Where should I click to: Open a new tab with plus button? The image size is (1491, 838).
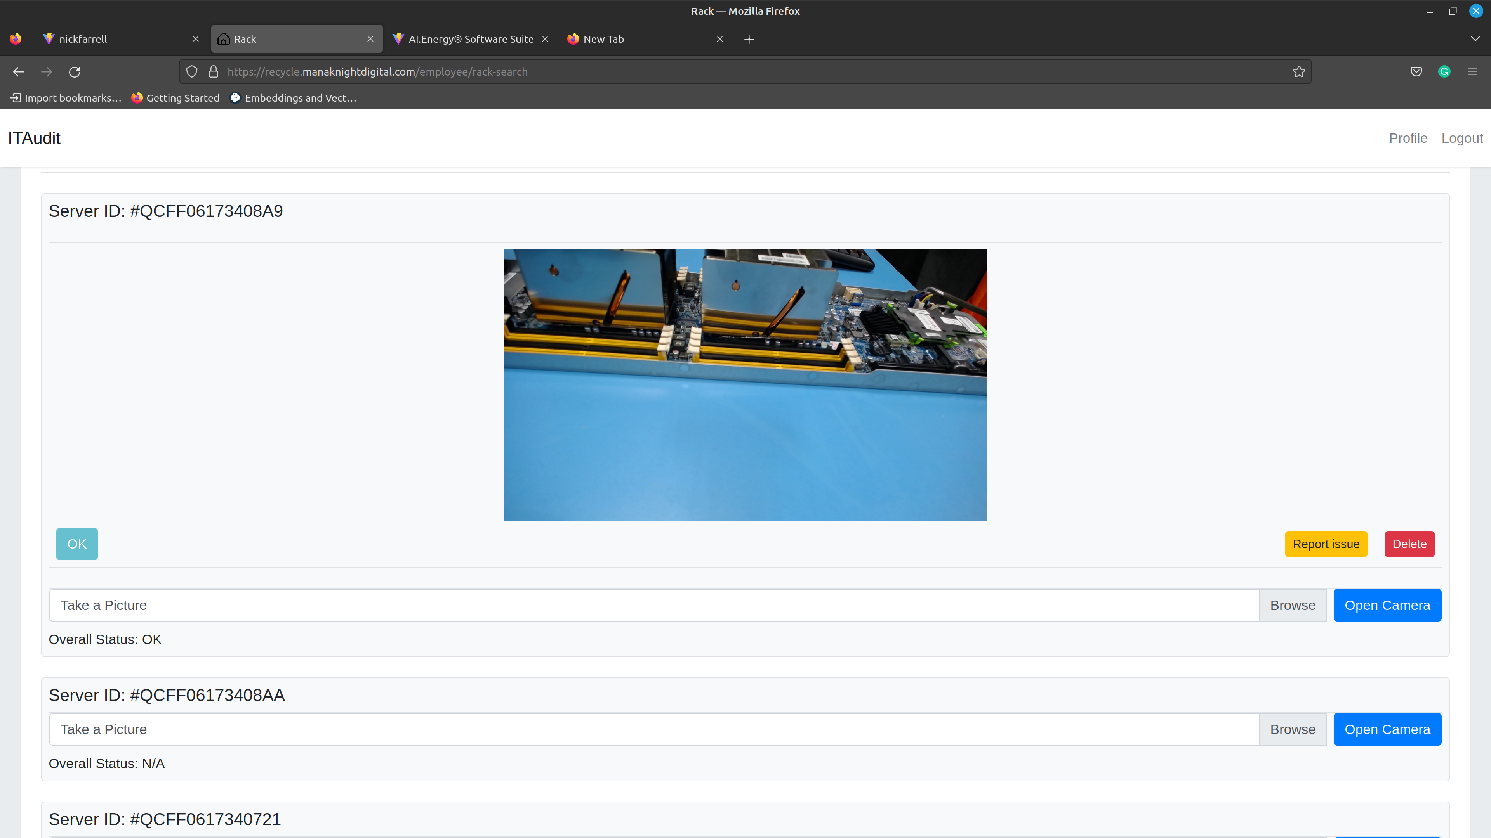(x=748, y=39)
